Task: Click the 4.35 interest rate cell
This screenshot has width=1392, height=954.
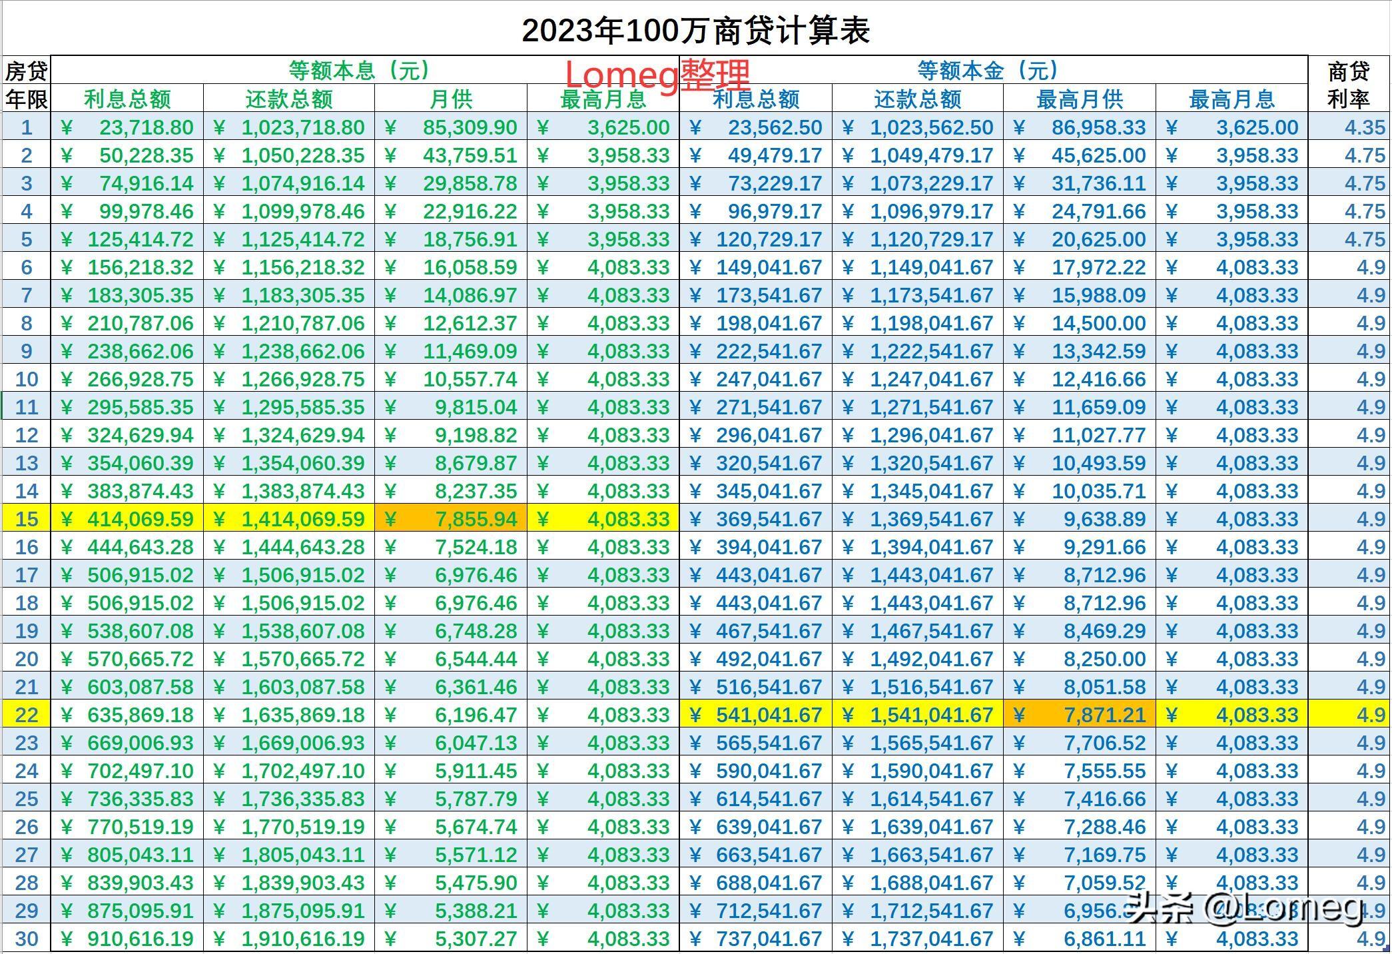Action: [1348, 127]
